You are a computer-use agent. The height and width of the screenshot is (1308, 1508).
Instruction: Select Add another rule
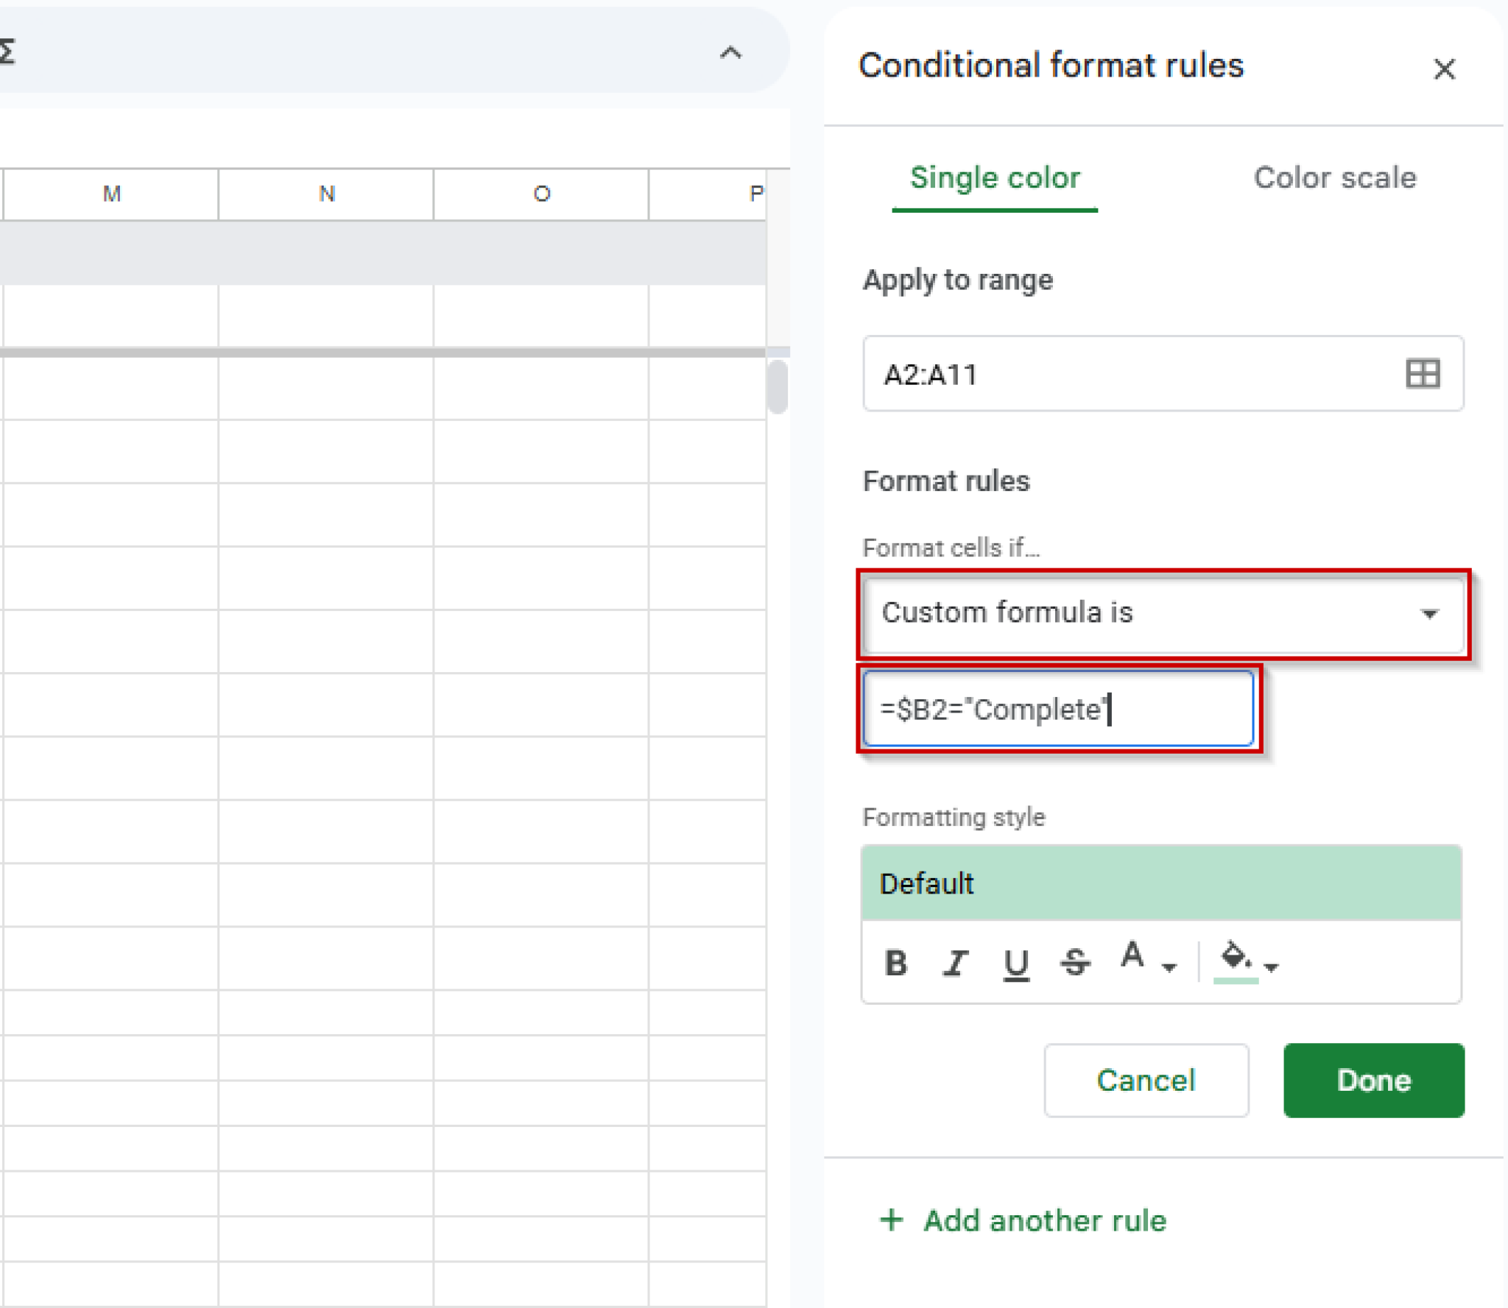point(1022,1220)
